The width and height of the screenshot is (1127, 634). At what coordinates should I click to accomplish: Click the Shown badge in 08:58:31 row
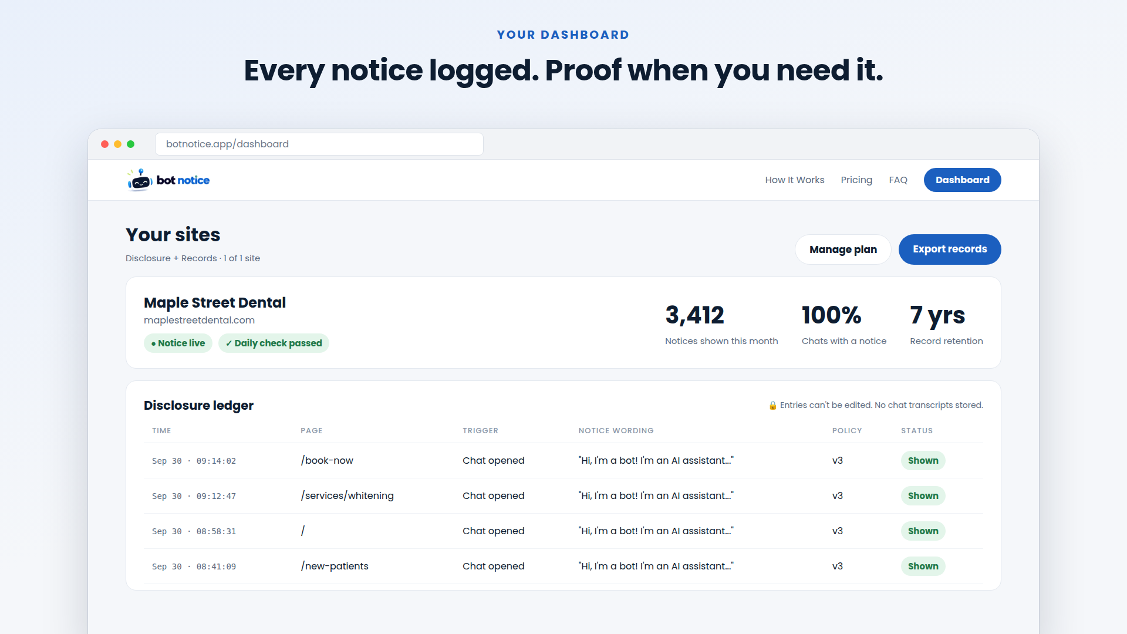pos(923,531)
